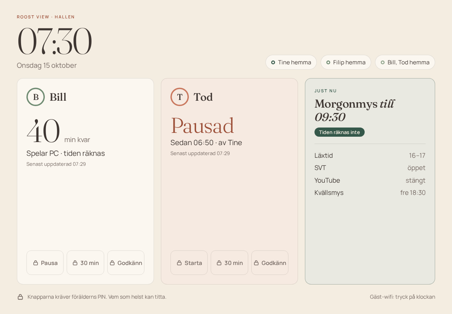Select Godkänn on Bill's card

click(x=126, y=263)
